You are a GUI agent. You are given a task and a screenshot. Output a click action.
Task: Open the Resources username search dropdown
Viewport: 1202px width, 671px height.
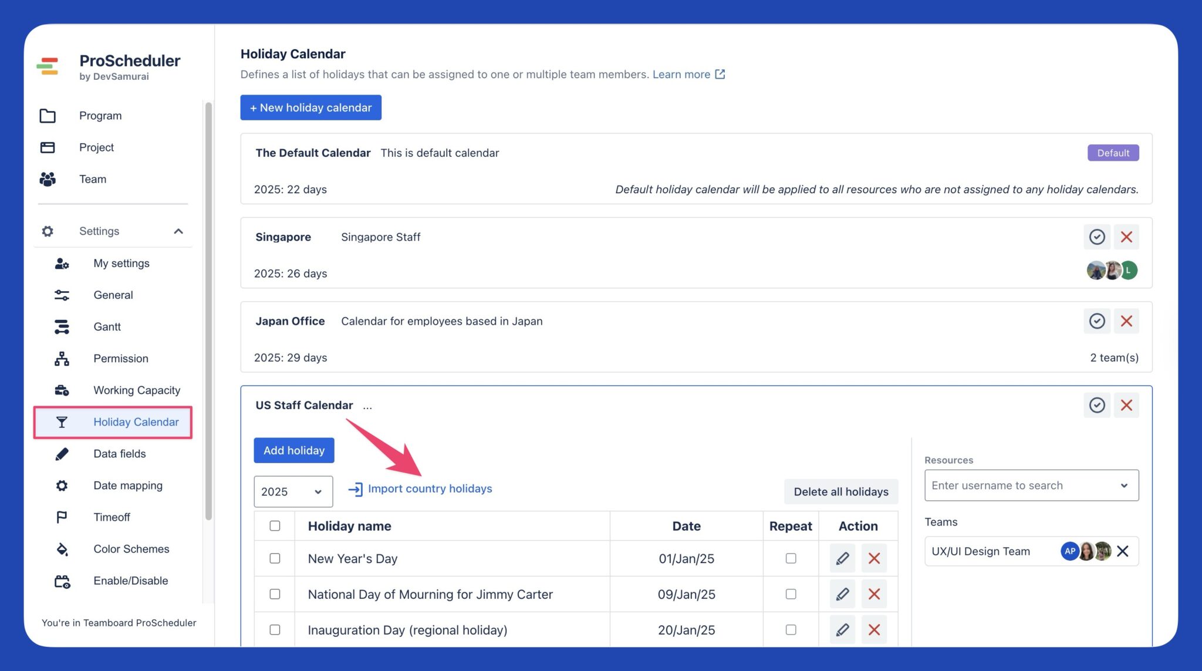coord(1125,485)
